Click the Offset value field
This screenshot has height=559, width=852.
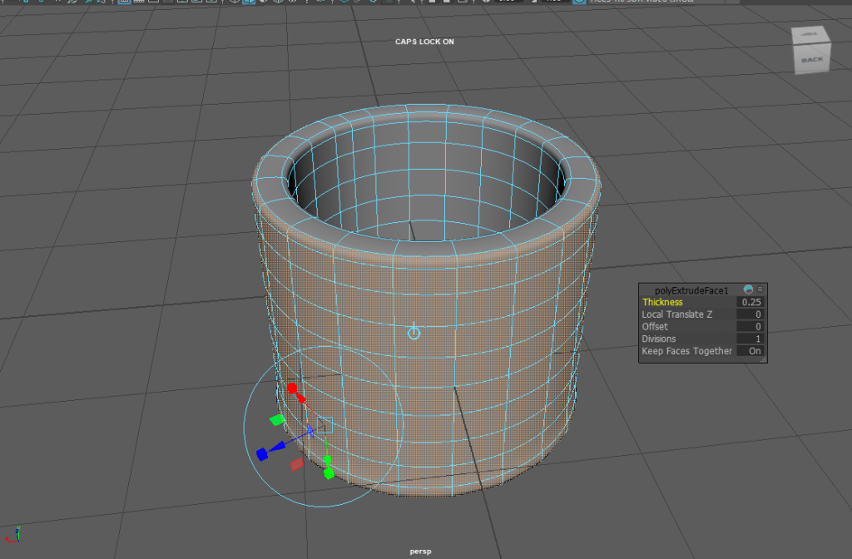(x=750, y=327)
